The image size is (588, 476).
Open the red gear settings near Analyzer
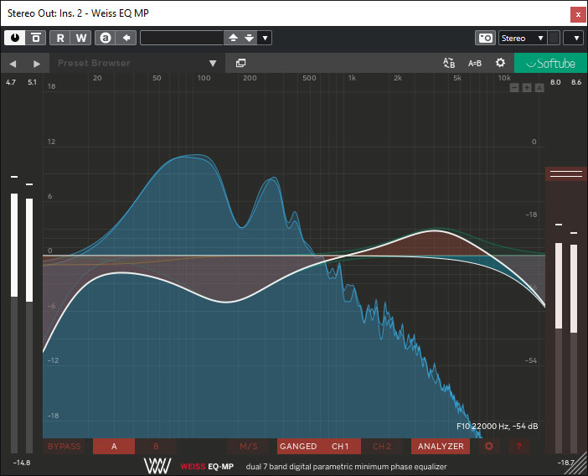point(489,446)
